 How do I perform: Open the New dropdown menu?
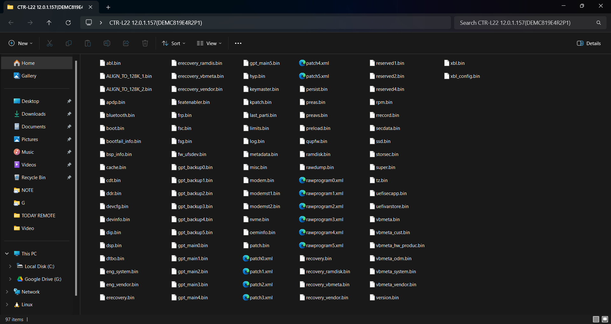point(20,43)
